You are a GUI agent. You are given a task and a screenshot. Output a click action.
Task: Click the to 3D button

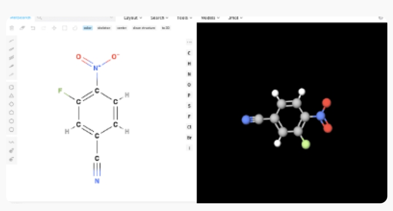(166, 28)
